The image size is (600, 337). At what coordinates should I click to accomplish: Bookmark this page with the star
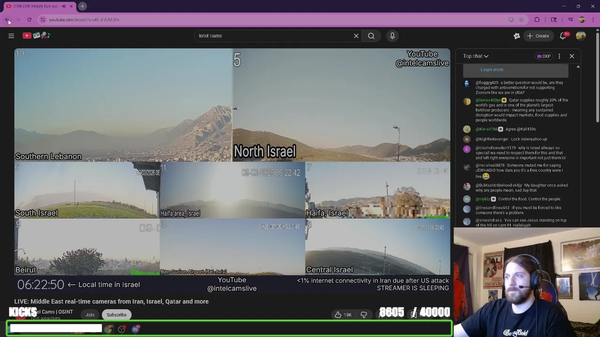(521, 20)
